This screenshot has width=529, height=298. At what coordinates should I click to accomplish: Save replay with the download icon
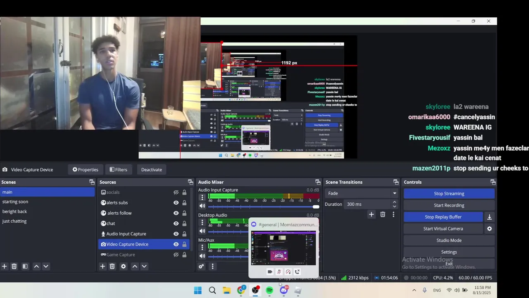click(x=489, y=217)
